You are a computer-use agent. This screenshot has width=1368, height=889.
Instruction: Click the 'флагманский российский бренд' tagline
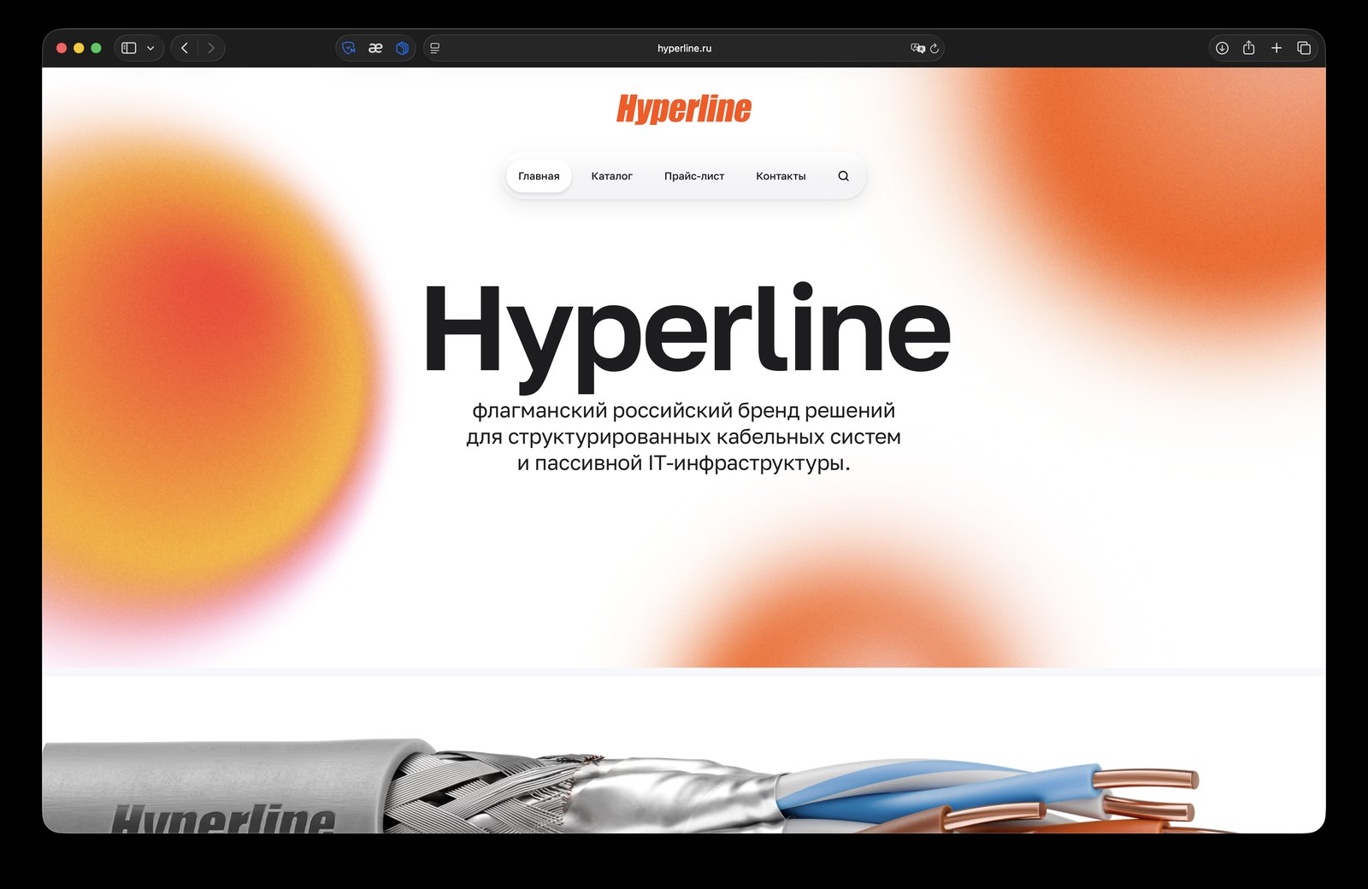tap(684, 437)
